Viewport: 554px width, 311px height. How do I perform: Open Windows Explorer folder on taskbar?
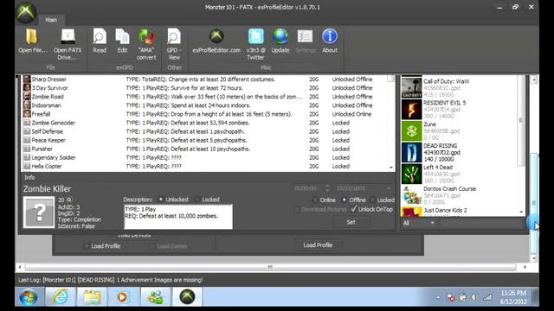(x=92, y=297)
